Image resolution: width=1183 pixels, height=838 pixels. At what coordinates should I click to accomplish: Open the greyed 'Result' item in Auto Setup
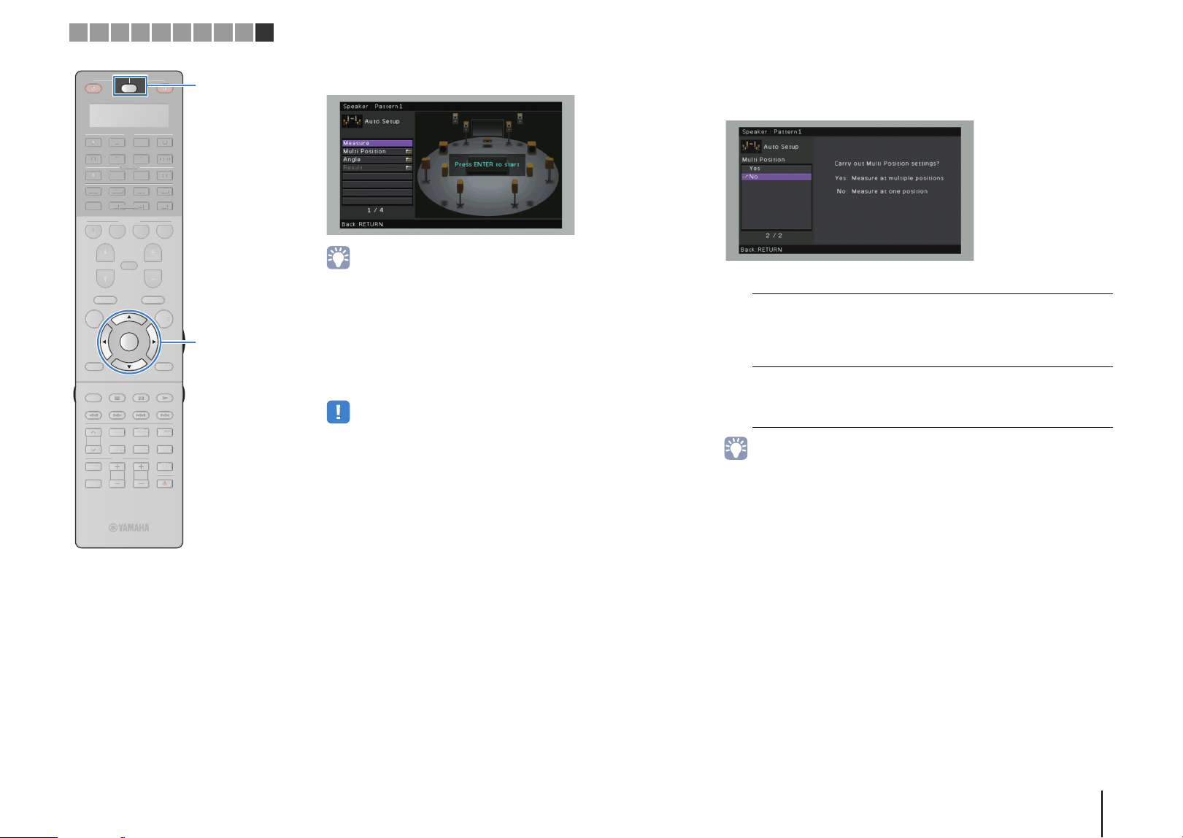[377, 168]
